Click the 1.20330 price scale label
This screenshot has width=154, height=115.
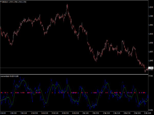point(151,34)
